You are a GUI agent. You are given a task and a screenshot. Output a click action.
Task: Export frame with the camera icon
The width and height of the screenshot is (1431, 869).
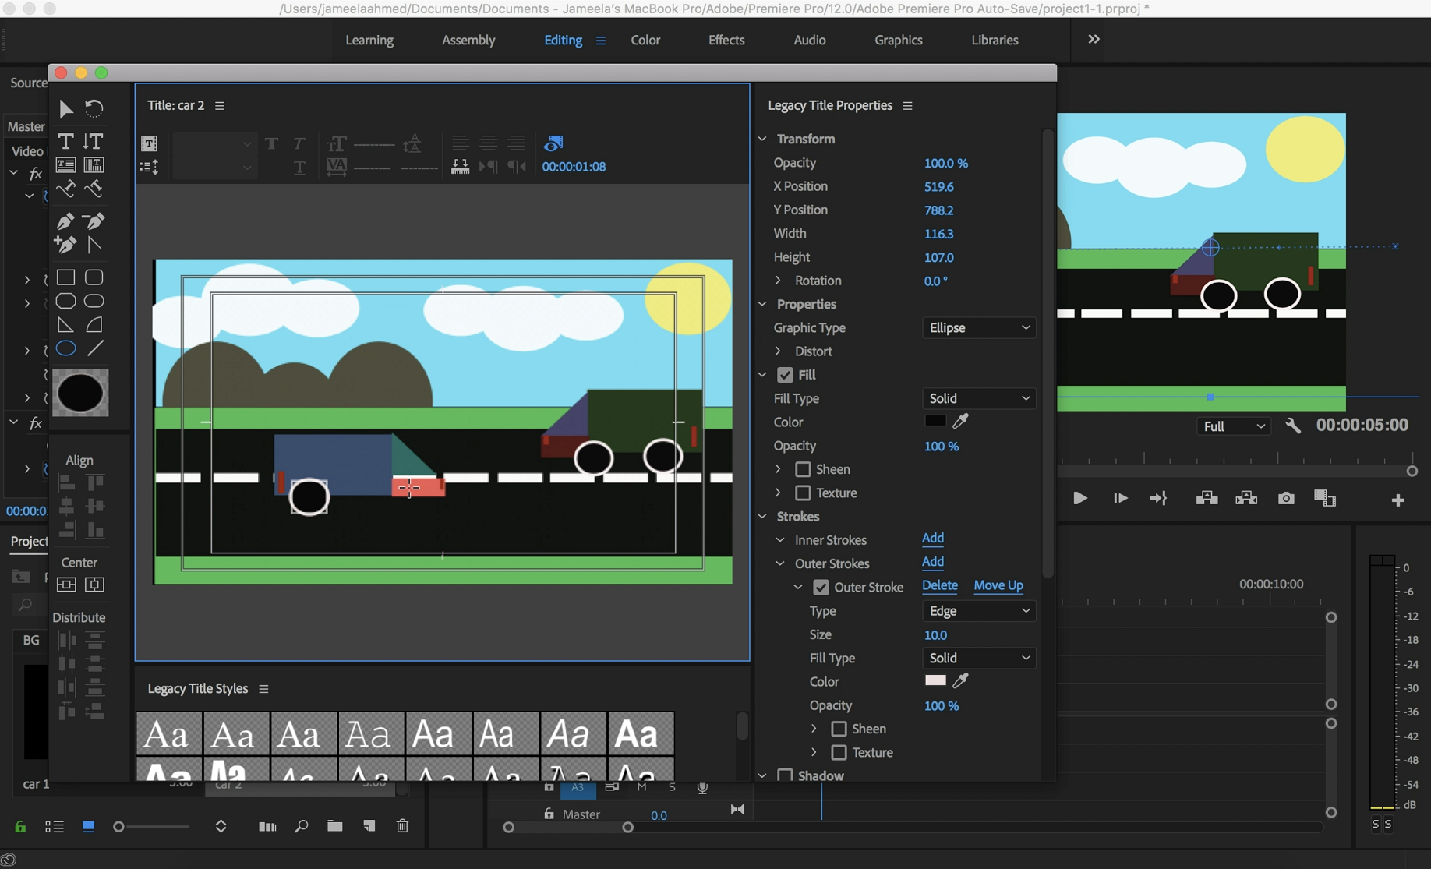1285,498
